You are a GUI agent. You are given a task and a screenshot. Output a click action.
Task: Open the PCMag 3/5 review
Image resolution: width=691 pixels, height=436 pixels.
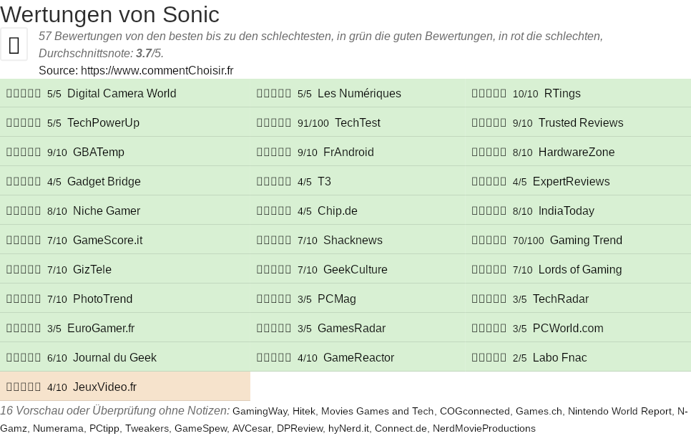click(x=336, y=299)
